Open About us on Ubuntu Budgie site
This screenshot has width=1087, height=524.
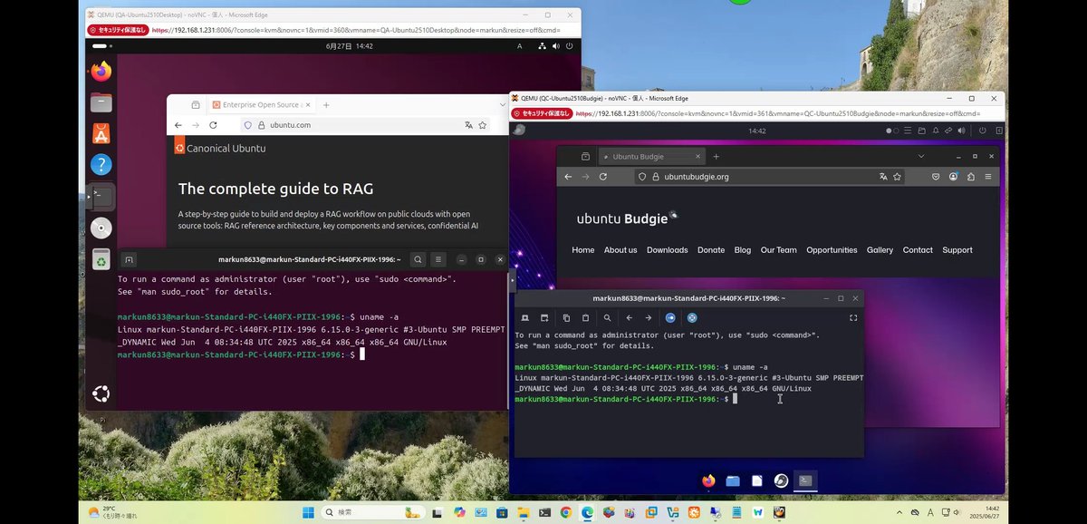point(620,250)
